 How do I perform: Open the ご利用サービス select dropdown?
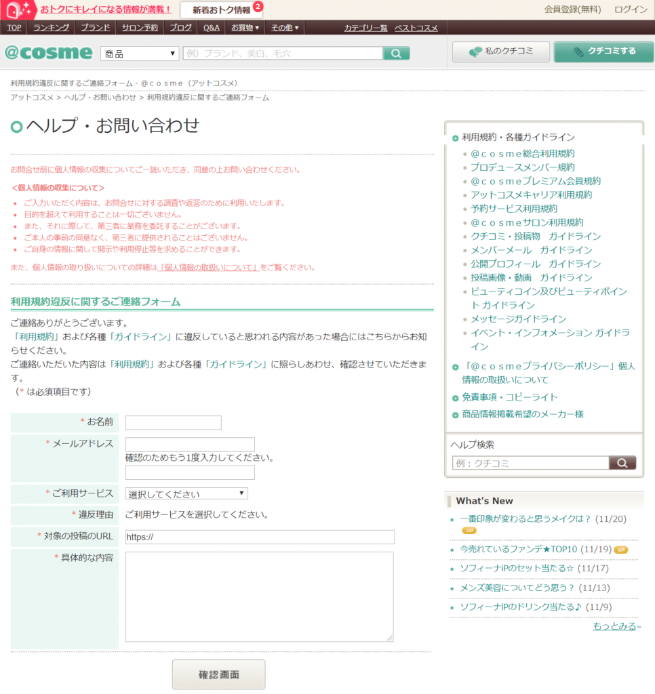(x=186, y=493)
